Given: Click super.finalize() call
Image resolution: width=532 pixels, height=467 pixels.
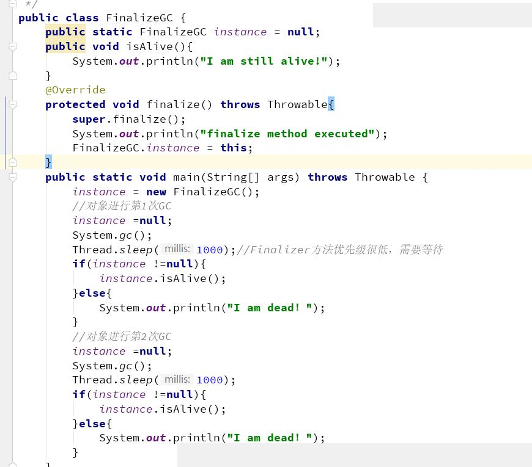Looking at the screenshot, I should pyautogui.click(x=128, y=119).
